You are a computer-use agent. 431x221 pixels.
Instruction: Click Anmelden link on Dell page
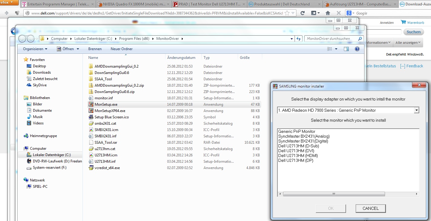click(387, 23)
